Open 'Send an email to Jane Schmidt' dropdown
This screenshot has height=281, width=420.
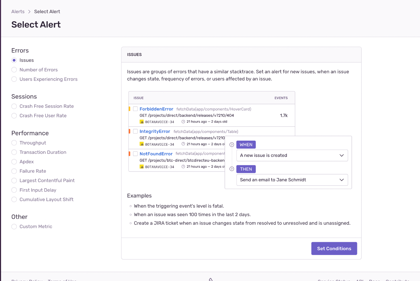[292, 180]
